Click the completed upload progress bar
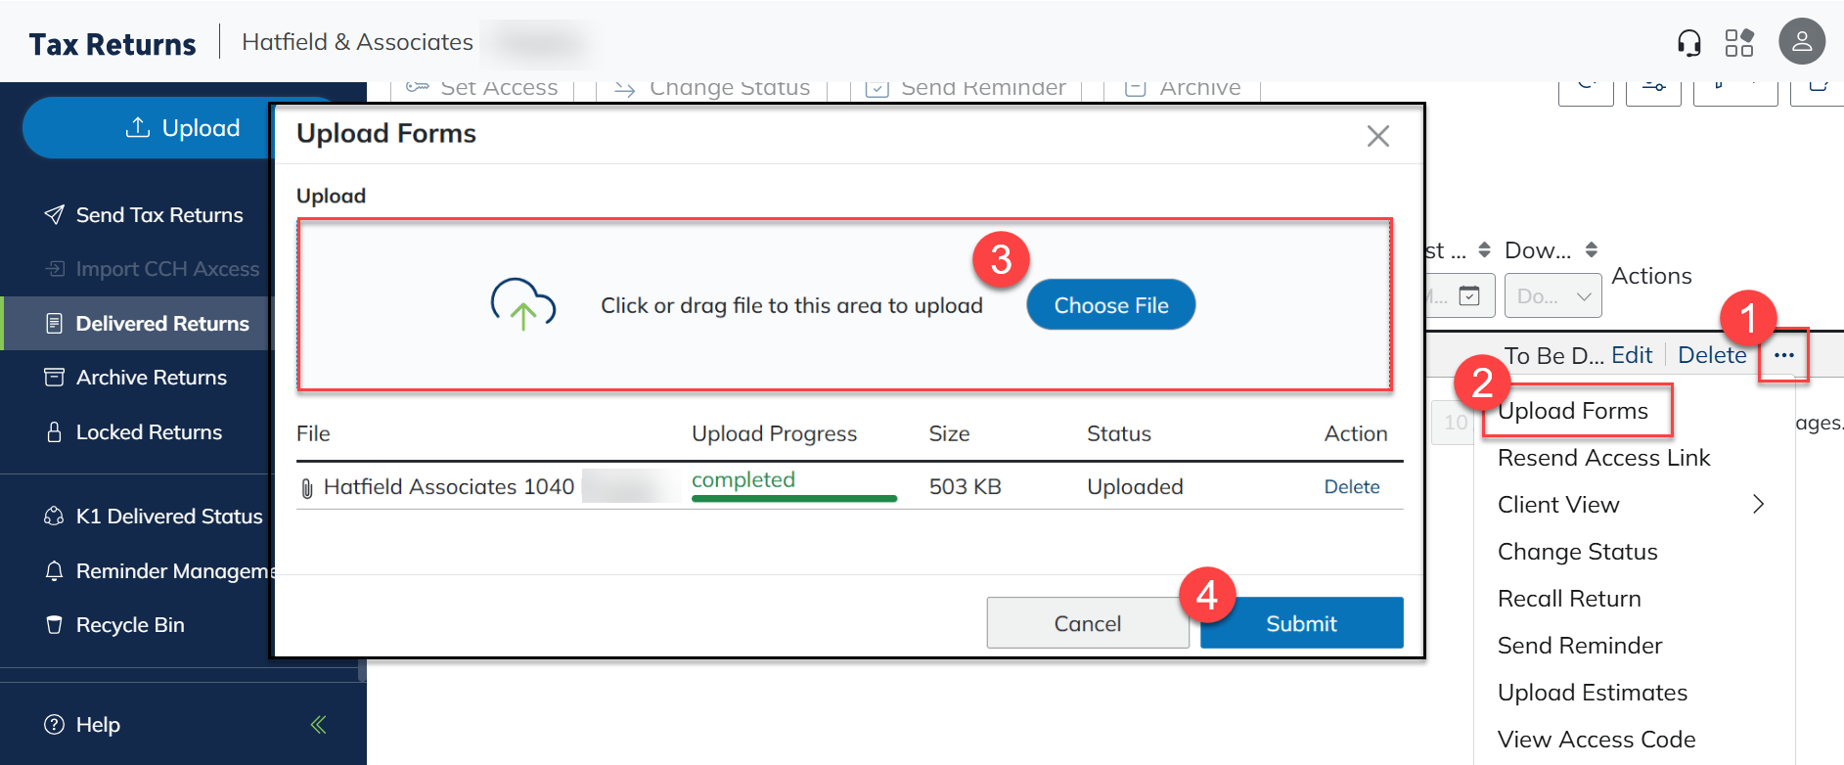This screenshot has height=765, width=1844. click(793, 498)
